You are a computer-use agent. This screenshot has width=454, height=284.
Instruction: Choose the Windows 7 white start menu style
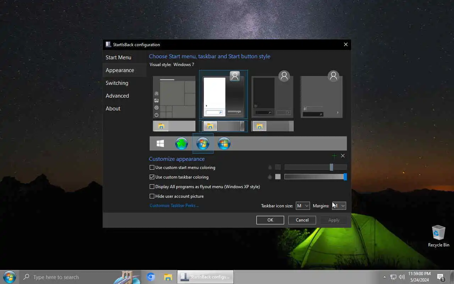(223, 94)
